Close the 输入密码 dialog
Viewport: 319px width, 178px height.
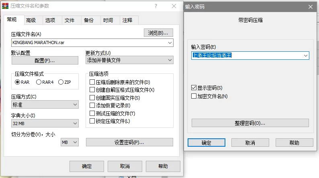[x=309, y=6]
